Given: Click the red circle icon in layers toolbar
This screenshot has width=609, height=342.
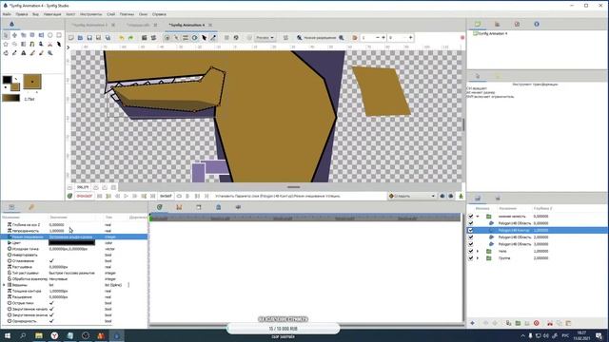Looking at the screenshot, I should click(537, 323).
